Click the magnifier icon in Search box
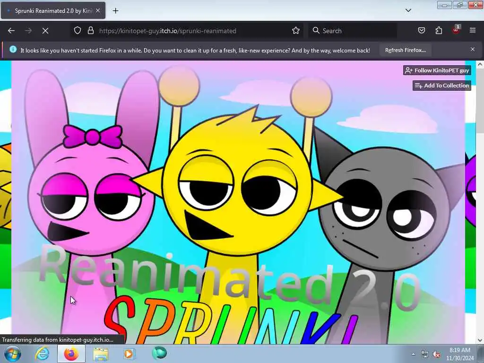The height and width of the screenshot is (363, 484). (x=316, y=31)
